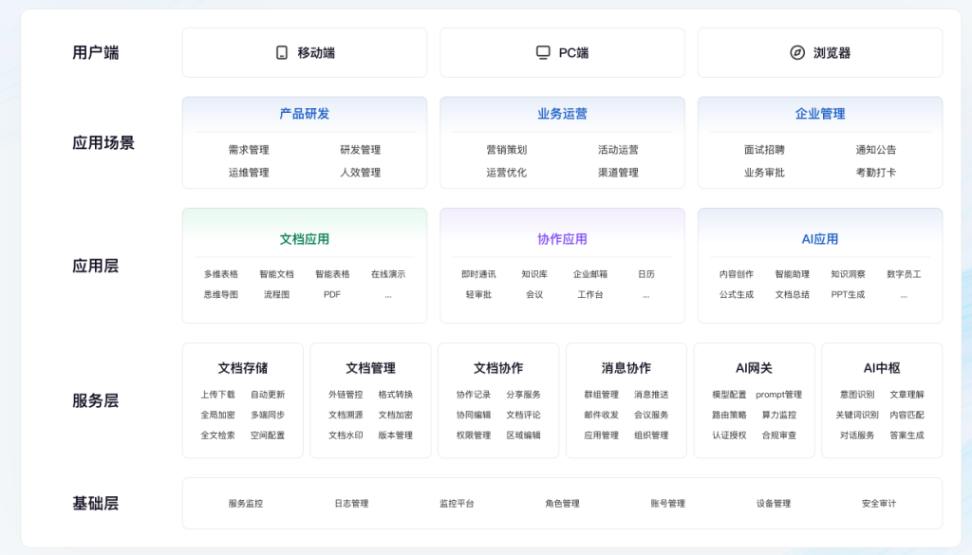
Task: Click the 产品研发 heading
Action: click(x=305, y=113)
